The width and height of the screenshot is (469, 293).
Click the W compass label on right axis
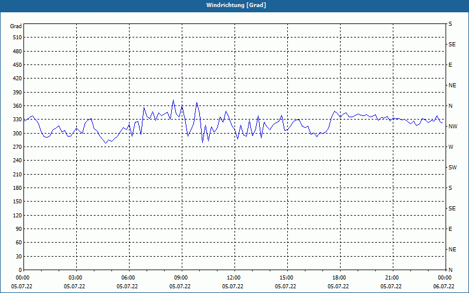click(451, 147)
